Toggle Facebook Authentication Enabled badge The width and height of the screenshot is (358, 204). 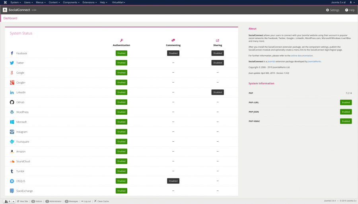[x=121, y=53]
